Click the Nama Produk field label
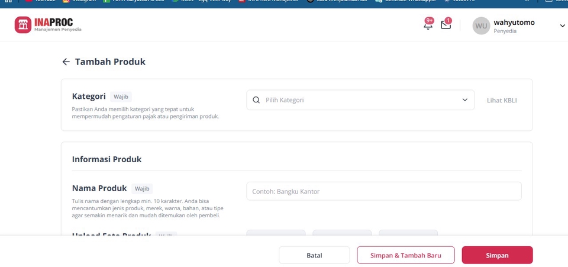 (99, 188)
